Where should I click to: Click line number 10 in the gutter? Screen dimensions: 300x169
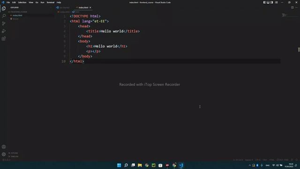click(64, 61)
